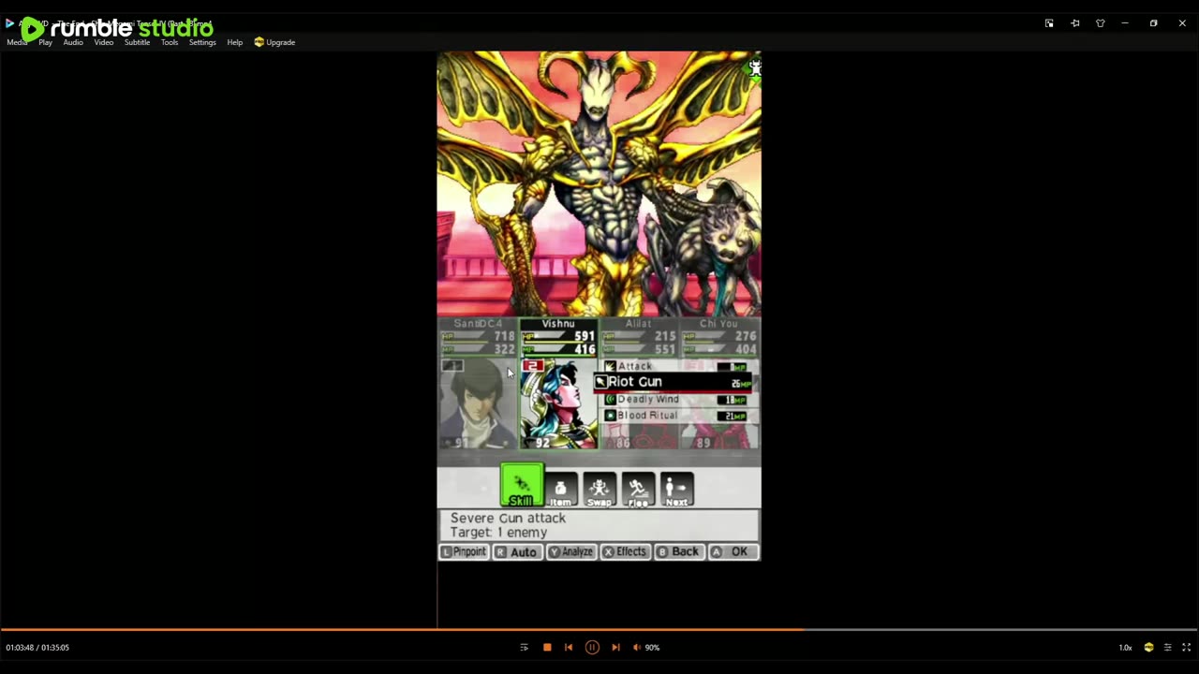1199x674 pixels.
Task: Click the R Auto button
Action: coord(517,552)
